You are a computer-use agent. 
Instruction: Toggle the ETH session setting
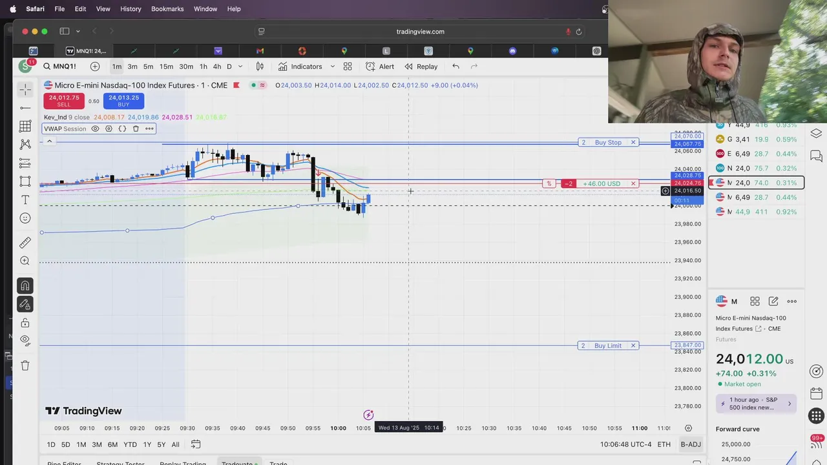[x=664, y=444]
